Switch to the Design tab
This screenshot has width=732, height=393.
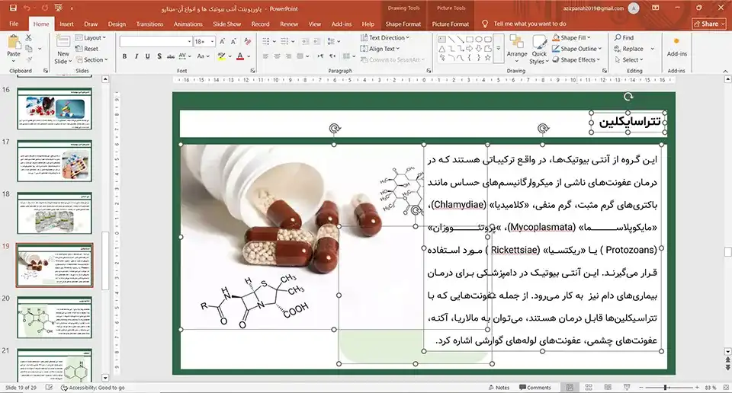pyautogui.click(x=117, y=24)
